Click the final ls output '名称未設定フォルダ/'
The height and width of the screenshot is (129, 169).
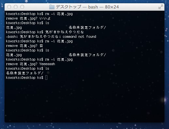click(25, 73)
